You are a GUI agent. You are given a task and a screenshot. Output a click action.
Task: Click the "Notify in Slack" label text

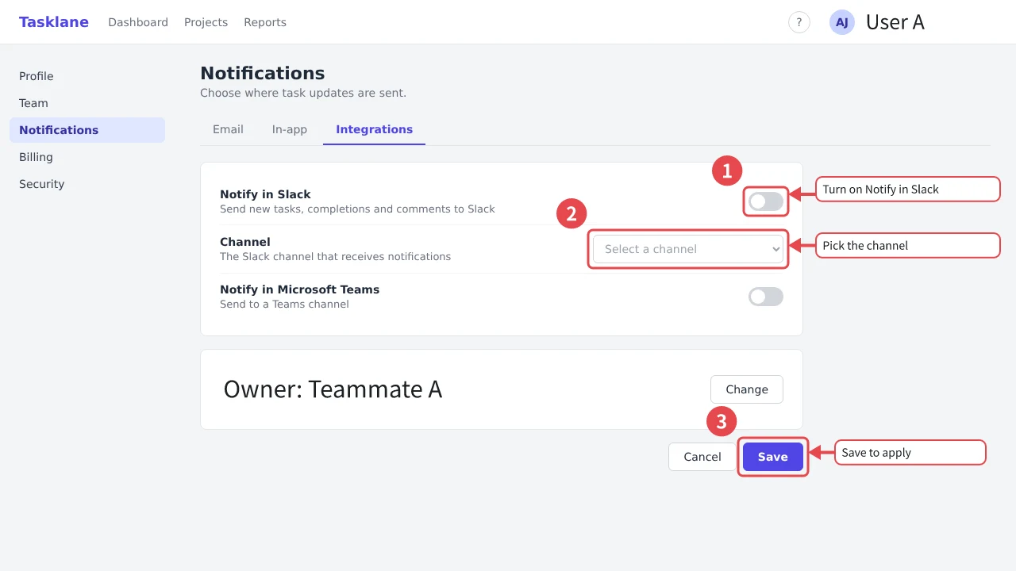(265, 194)
